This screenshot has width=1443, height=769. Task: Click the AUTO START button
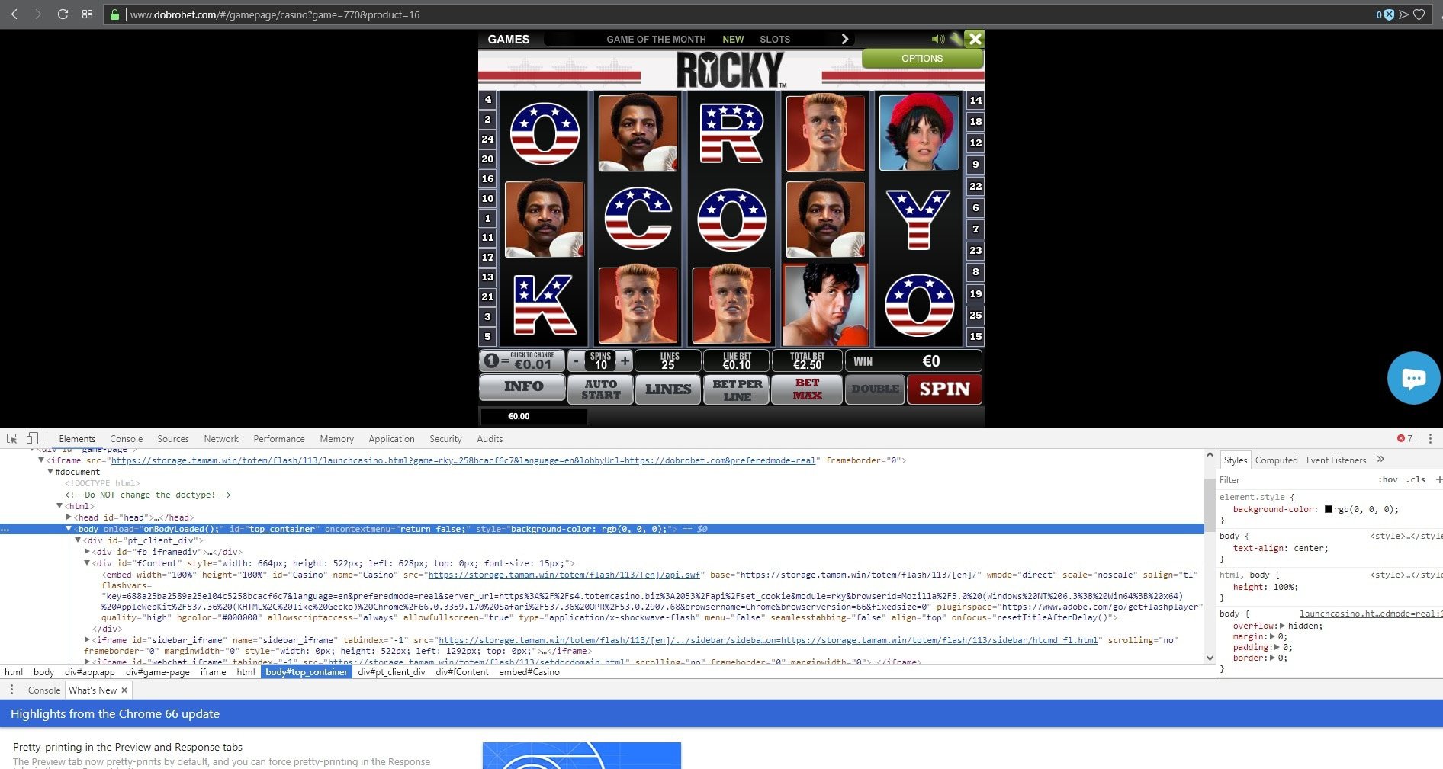coord(600,389)
